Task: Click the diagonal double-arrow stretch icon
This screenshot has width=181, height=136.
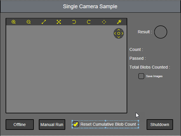Action: 44,22
